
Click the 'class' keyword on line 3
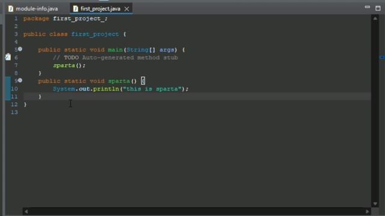(x=58, y=34)
